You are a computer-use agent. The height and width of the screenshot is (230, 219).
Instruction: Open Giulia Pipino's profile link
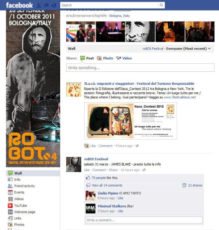[108, 193]
